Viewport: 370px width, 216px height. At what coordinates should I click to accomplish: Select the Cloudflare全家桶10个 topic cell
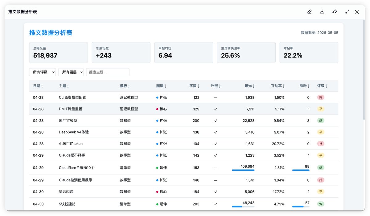tap(76, 168)
